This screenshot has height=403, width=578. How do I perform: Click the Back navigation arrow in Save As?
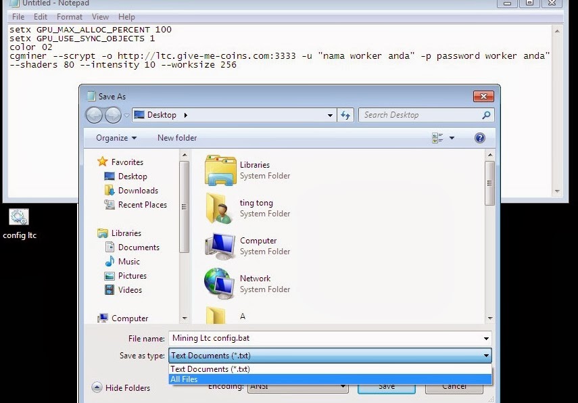click(94, 115)
